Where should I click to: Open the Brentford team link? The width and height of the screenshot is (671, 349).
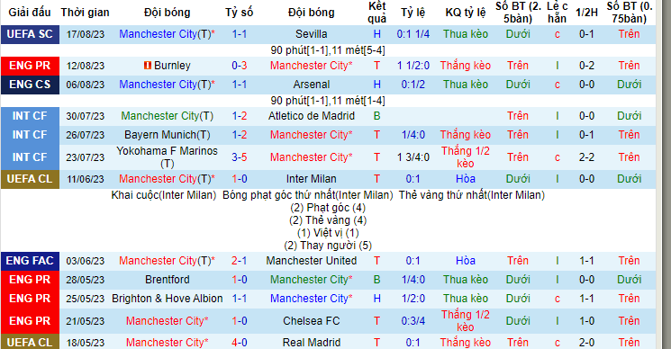[x=168, y=280]
